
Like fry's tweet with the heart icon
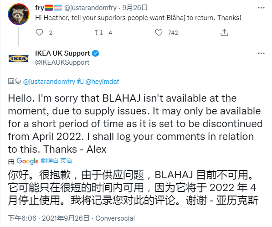pyautogui.click(x=159, y=32)
